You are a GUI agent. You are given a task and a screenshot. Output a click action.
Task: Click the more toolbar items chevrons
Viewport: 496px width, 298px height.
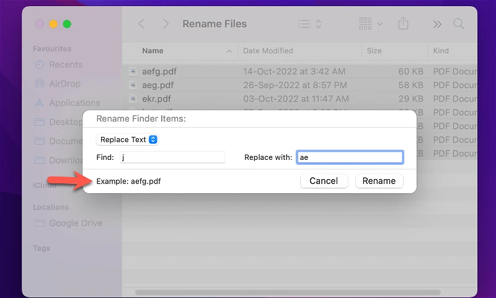coord(437,24)
